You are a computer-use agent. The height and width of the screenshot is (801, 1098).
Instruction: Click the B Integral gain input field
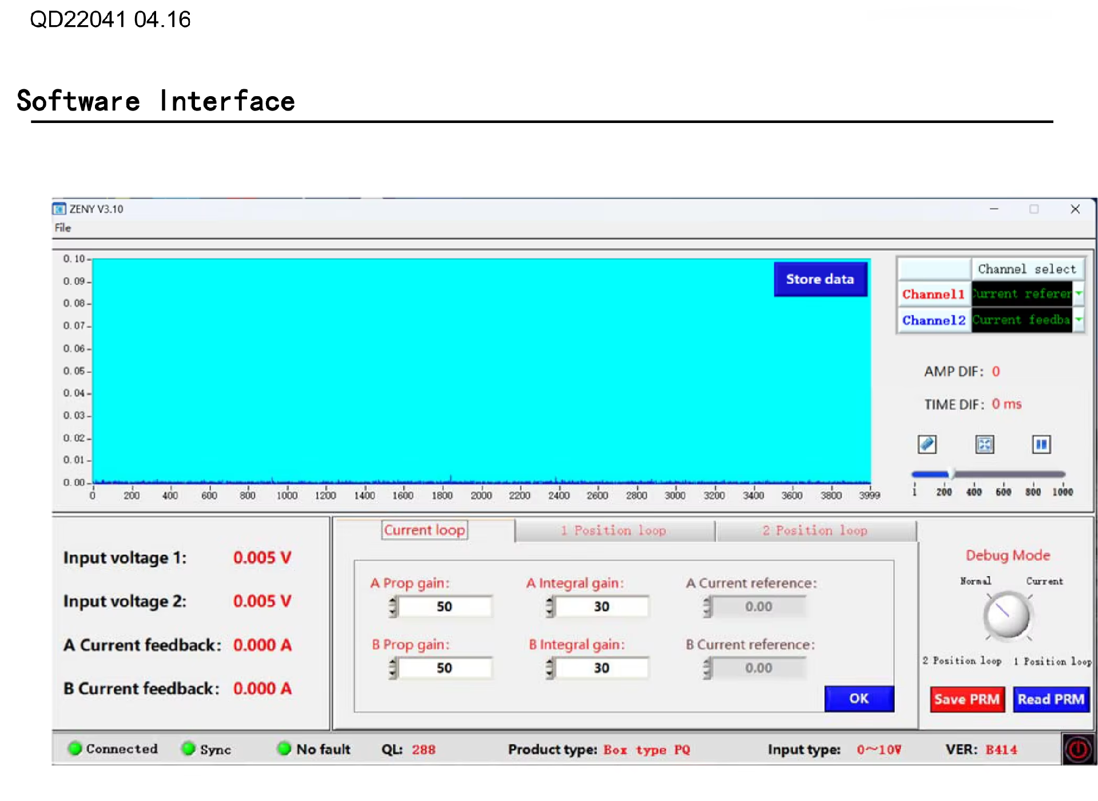(602, 668)
